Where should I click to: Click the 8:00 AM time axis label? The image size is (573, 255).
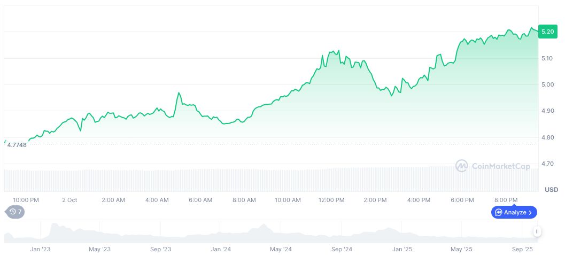[244, 200]
